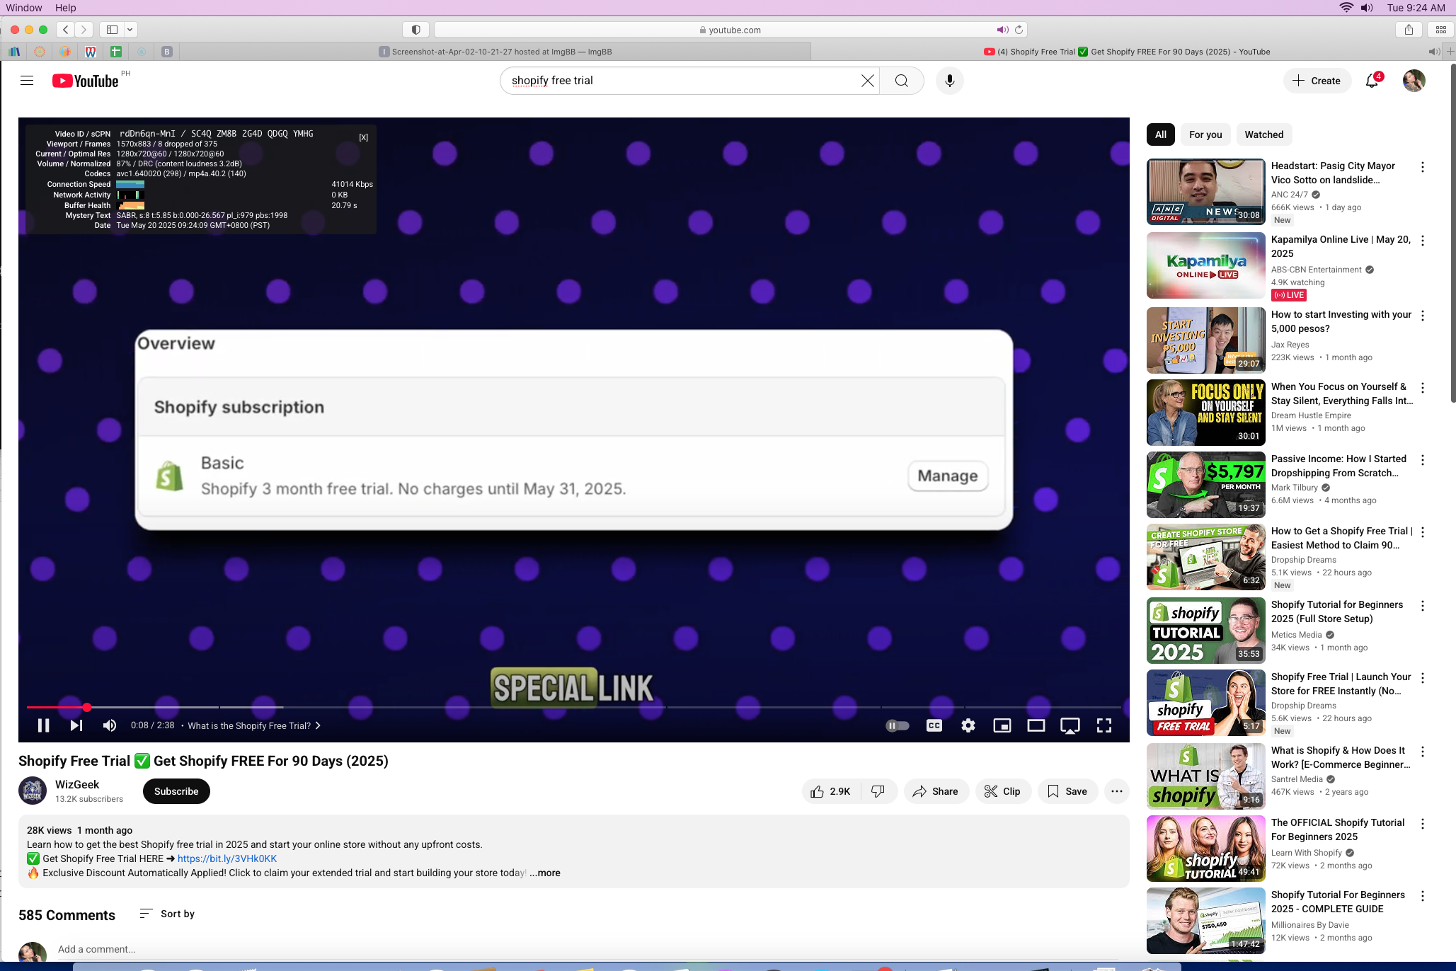Open options for Kapamilya Online Live video
The width and height of the screenshot is (1456, 971).
1423,241
